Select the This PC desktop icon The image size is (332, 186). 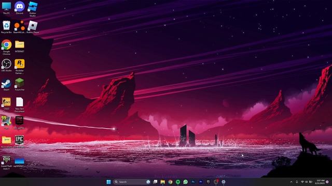[x=6, y=8]
